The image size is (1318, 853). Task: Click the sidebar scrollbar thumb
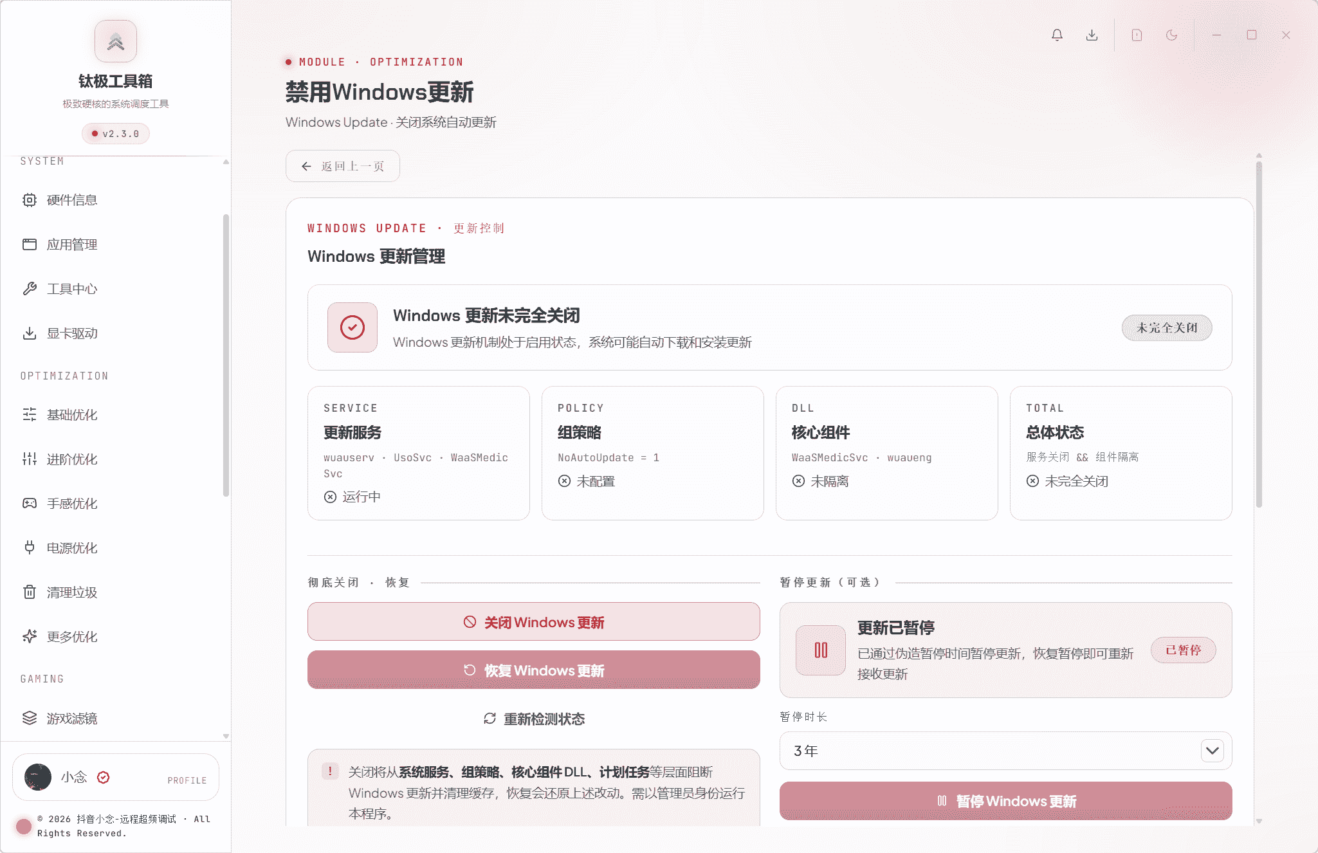pos(226,356)
